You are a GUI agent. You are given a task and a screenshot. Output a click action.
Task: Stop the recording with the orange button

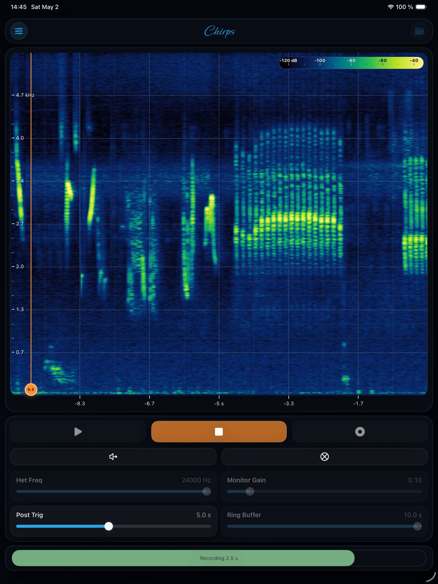(x=219, y=432)
